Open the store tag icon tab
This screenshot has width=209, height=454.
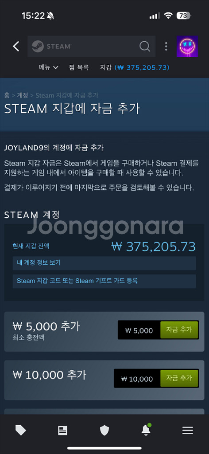click(x=20, y=431)
